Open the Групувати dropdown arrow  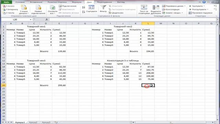(204, 6)
